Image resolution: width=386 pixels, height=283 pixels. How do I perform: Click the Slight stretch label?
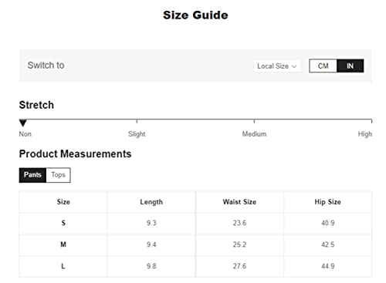coord(137,134)
